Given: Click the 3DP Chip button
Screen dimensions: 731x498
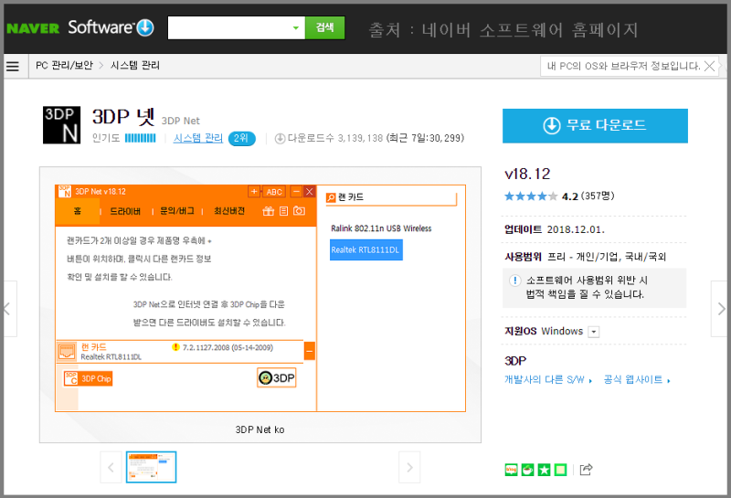Looking at the screenshot, I should [89, 378].
